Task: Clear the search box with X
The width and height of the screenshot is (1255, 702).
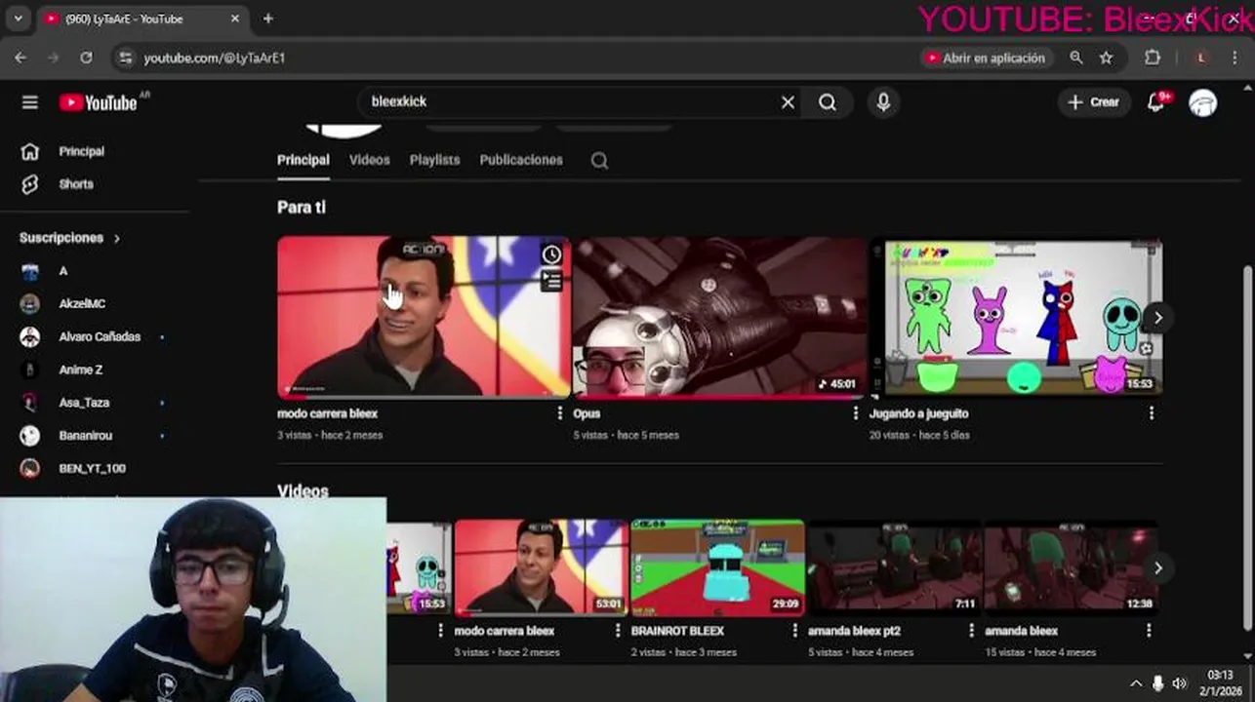Action: [788, 102]
